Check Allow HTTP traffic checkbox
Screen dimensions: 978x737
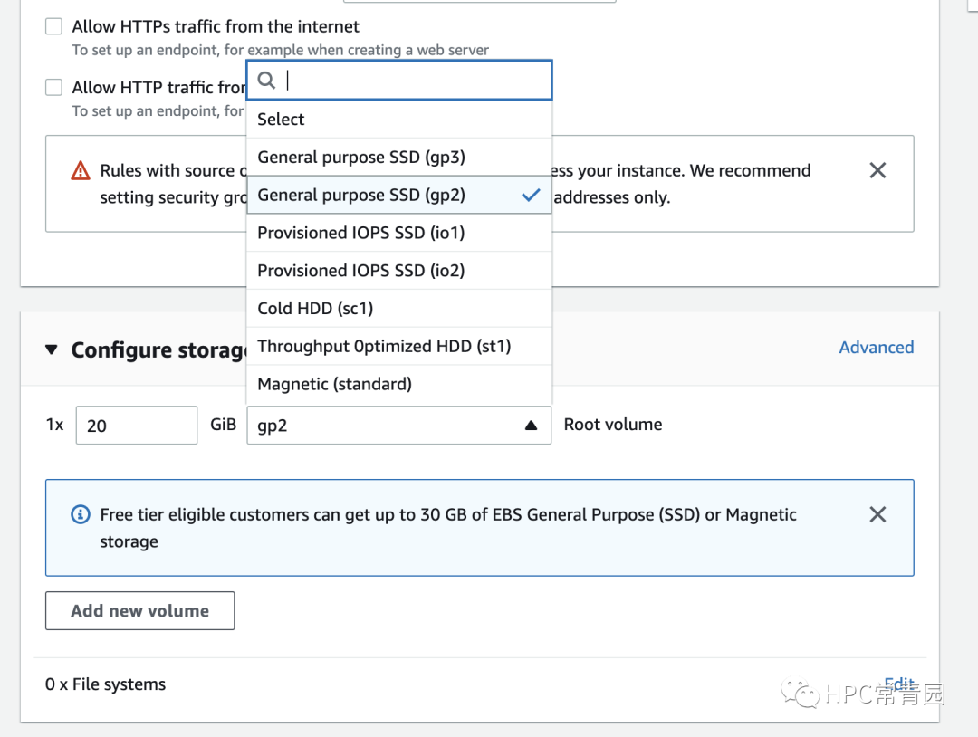[x=54, y=87]
